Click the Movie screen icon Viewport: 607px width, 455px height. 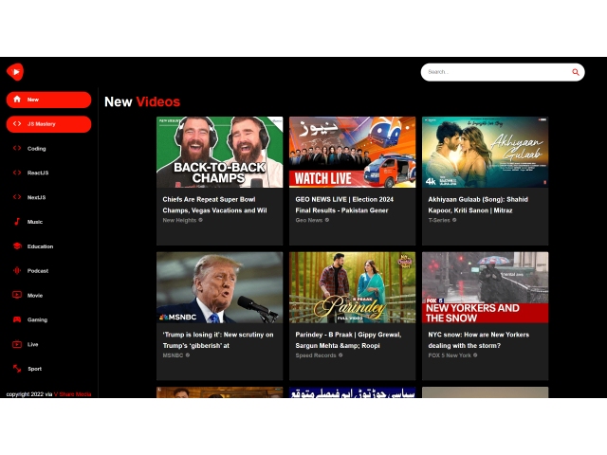coord(17,295)
